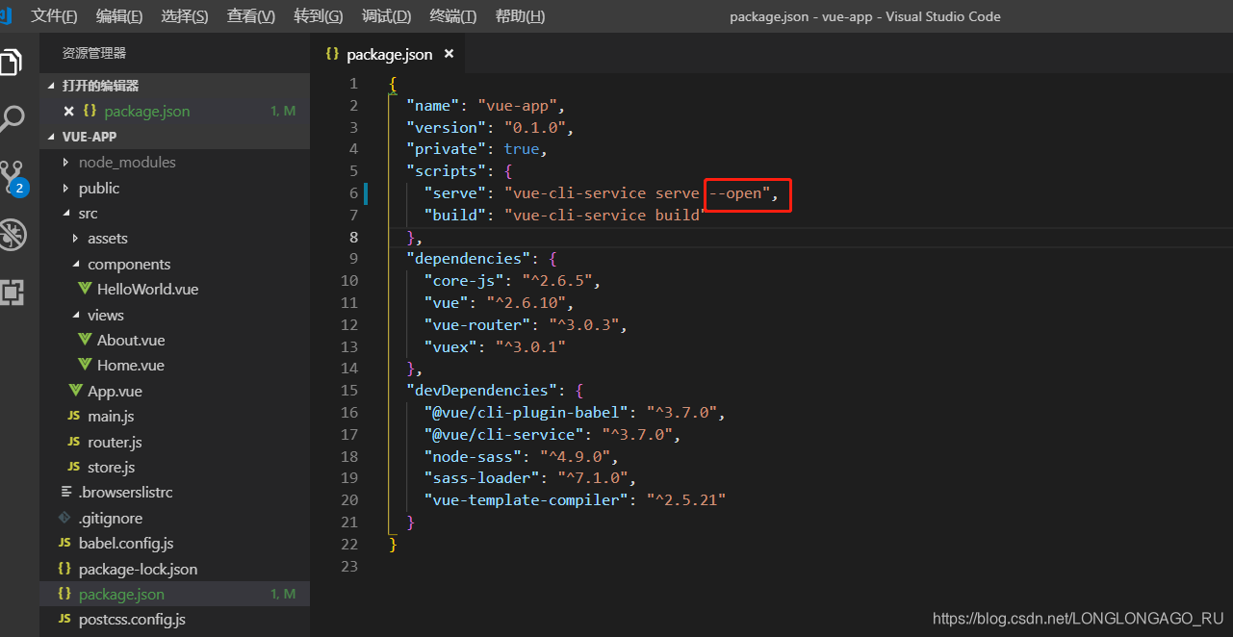Click Vue icon next to Home.vue
1233x637 pixels.
(86, 365)
